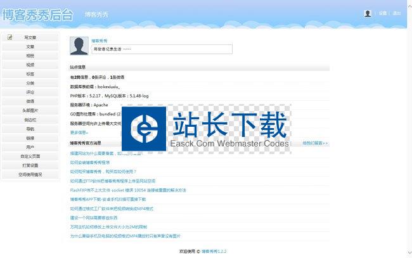Go to 链接 in the sidebar
This screenshot has height=258, width=412.
(x=30, y=138)
